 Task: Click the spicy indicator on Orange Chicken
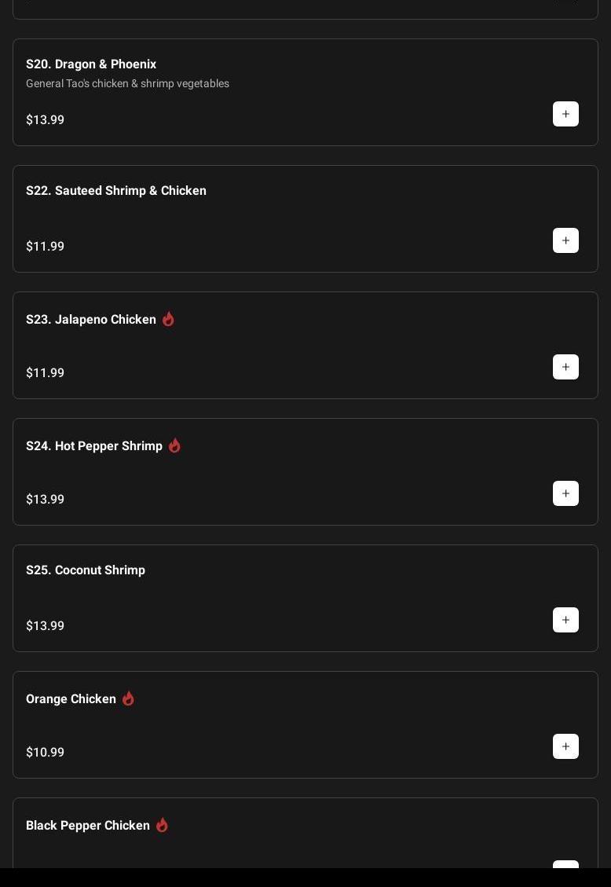point(128,698)
